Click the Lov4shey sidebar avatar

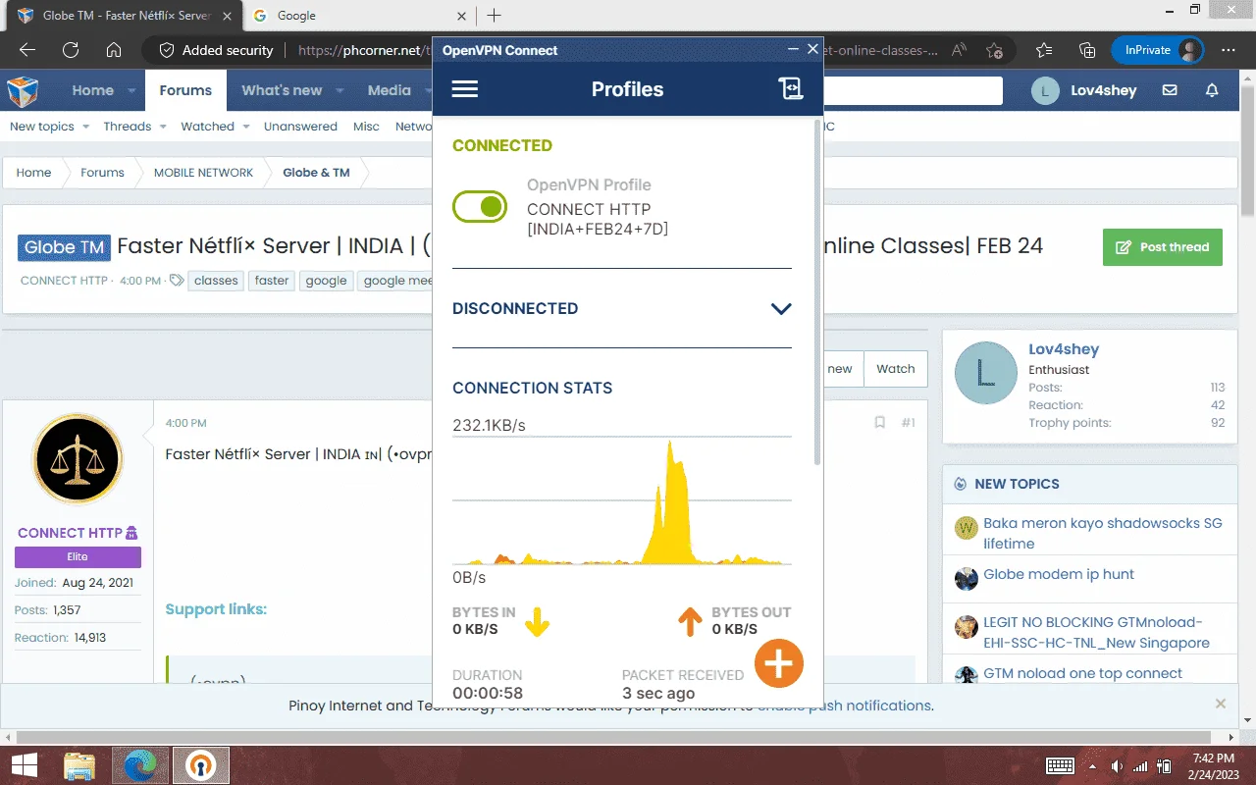pyautogui.click(x=985, y=373)
